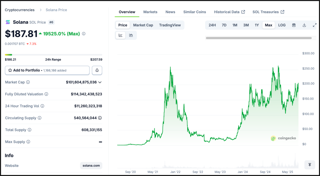Image resolution: width=320 pixels, height=176 pixels.
Task: Open info tooltip next to 19525.0% (Max)
Action: 84,34
